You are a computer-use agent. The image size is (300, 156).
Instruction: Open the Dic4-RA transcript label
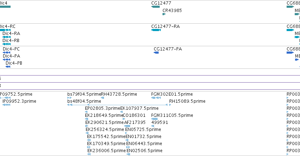tap(11, 34)
